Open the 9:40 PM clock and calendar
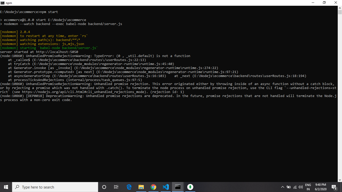The width and height of the screenshot is (342, 192). click(x=320, y=187)
